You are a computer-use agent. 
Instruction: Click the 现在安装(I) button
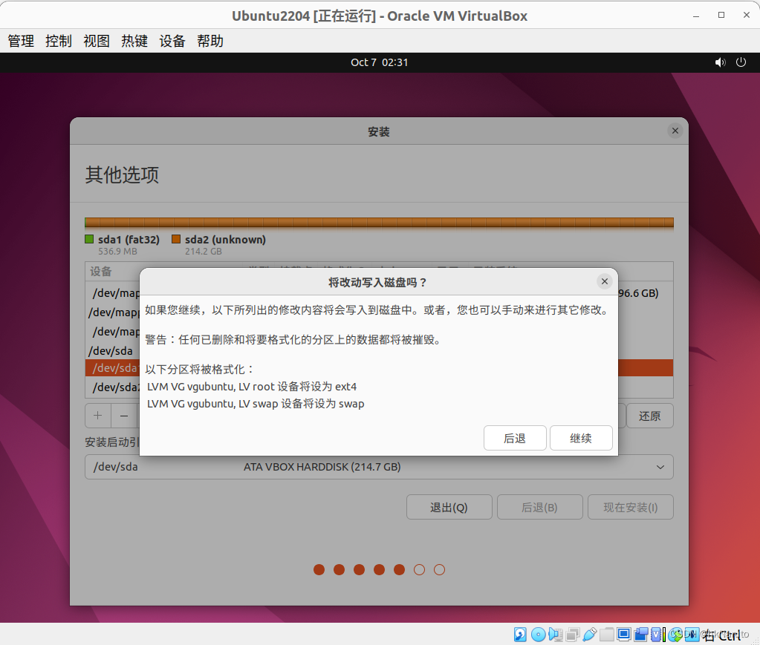tap(630, 507)
